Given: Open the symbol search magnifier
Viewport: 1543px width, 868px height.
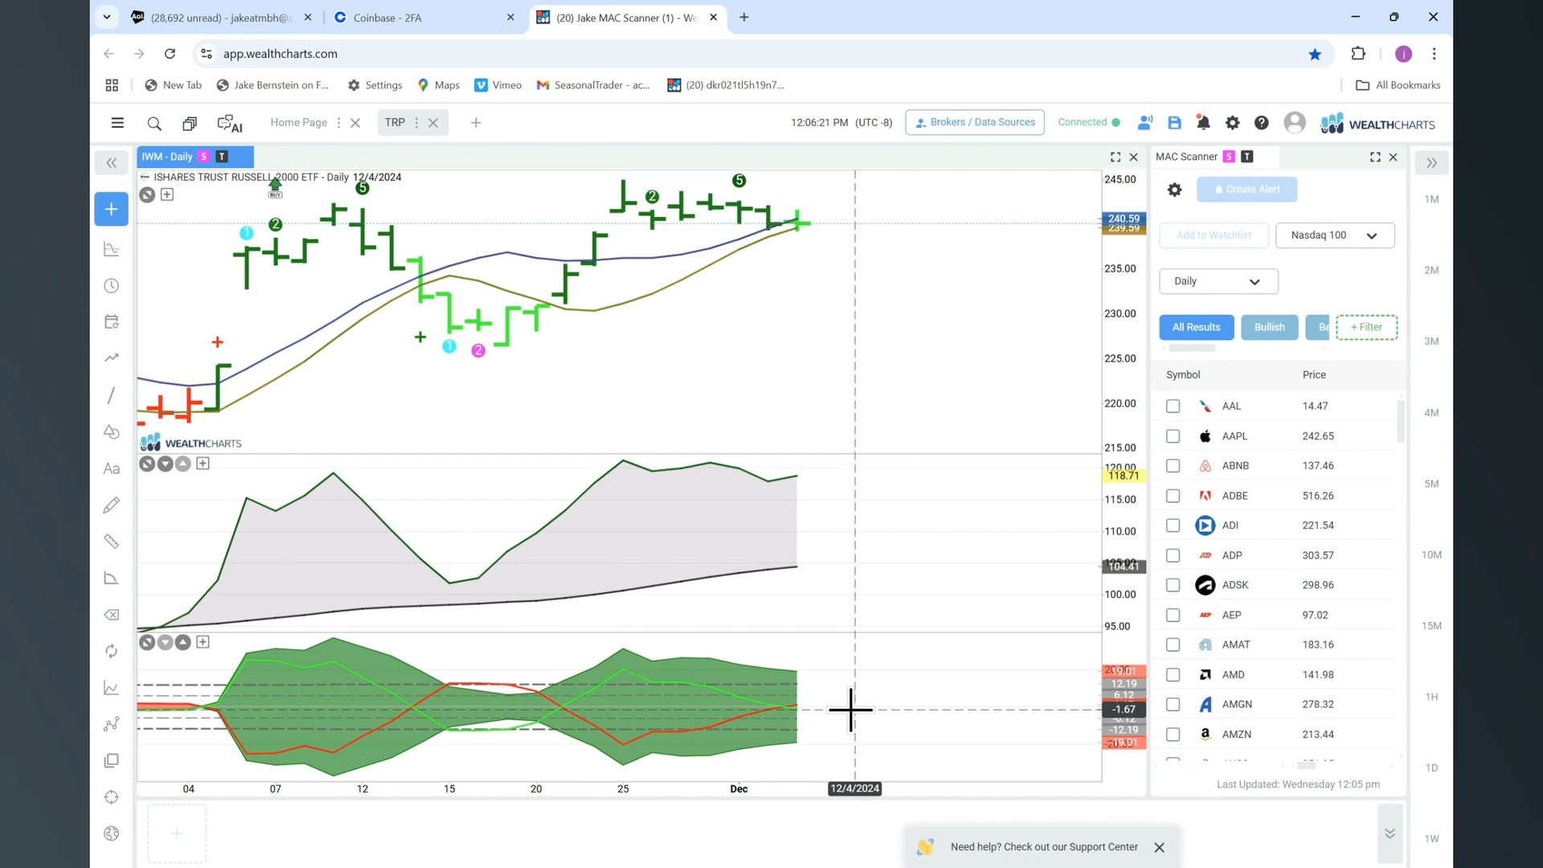Looking at the screenshot, I should tap(154, 123).
